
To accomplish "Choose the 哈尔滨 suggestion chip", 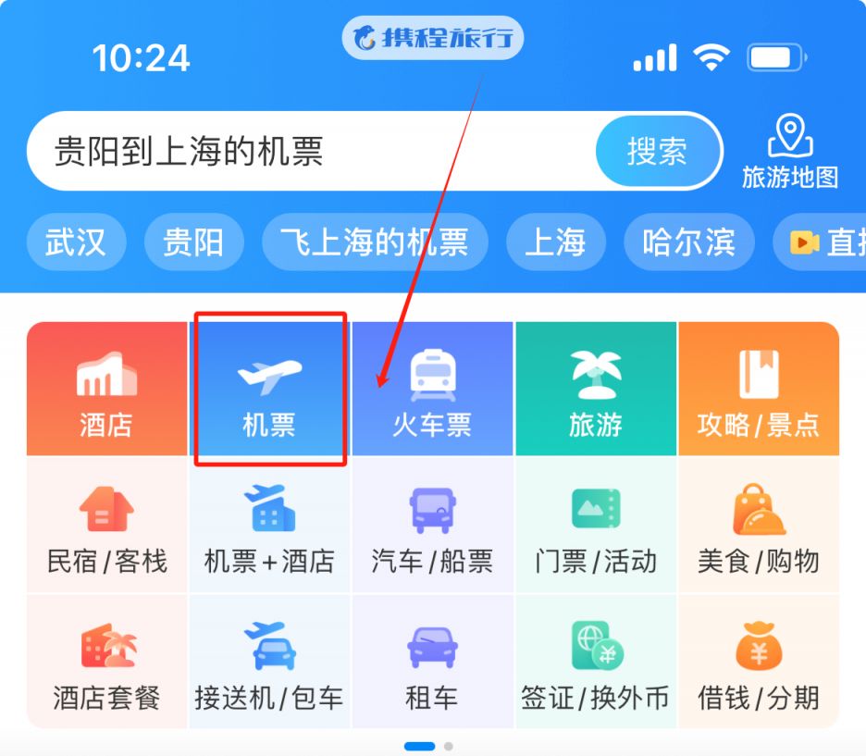I will coord(688,242).
